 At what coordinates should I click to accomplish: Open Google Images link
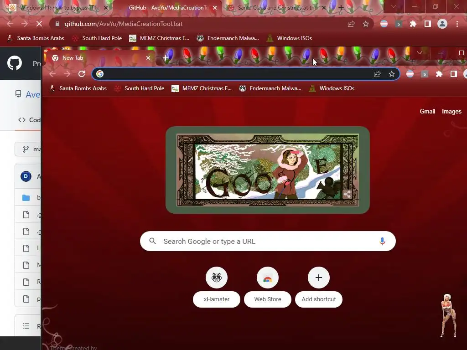[451, 111]
